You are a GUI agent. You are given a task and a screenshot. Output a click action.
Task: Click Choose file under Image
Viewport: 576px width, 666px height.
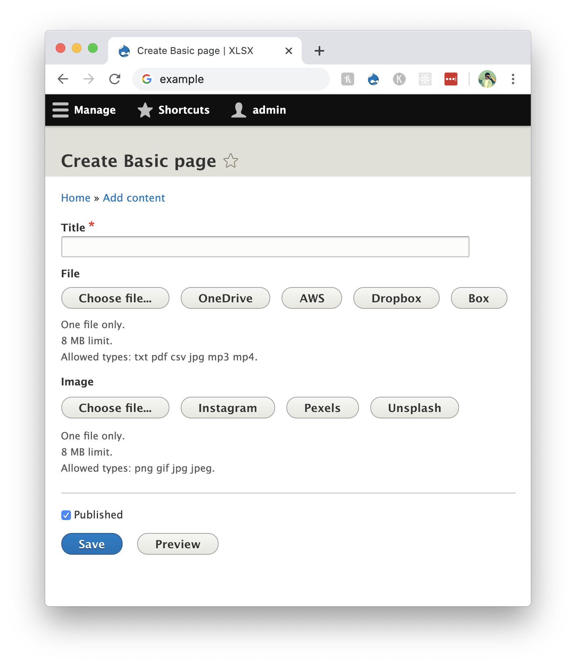point(115,408)
